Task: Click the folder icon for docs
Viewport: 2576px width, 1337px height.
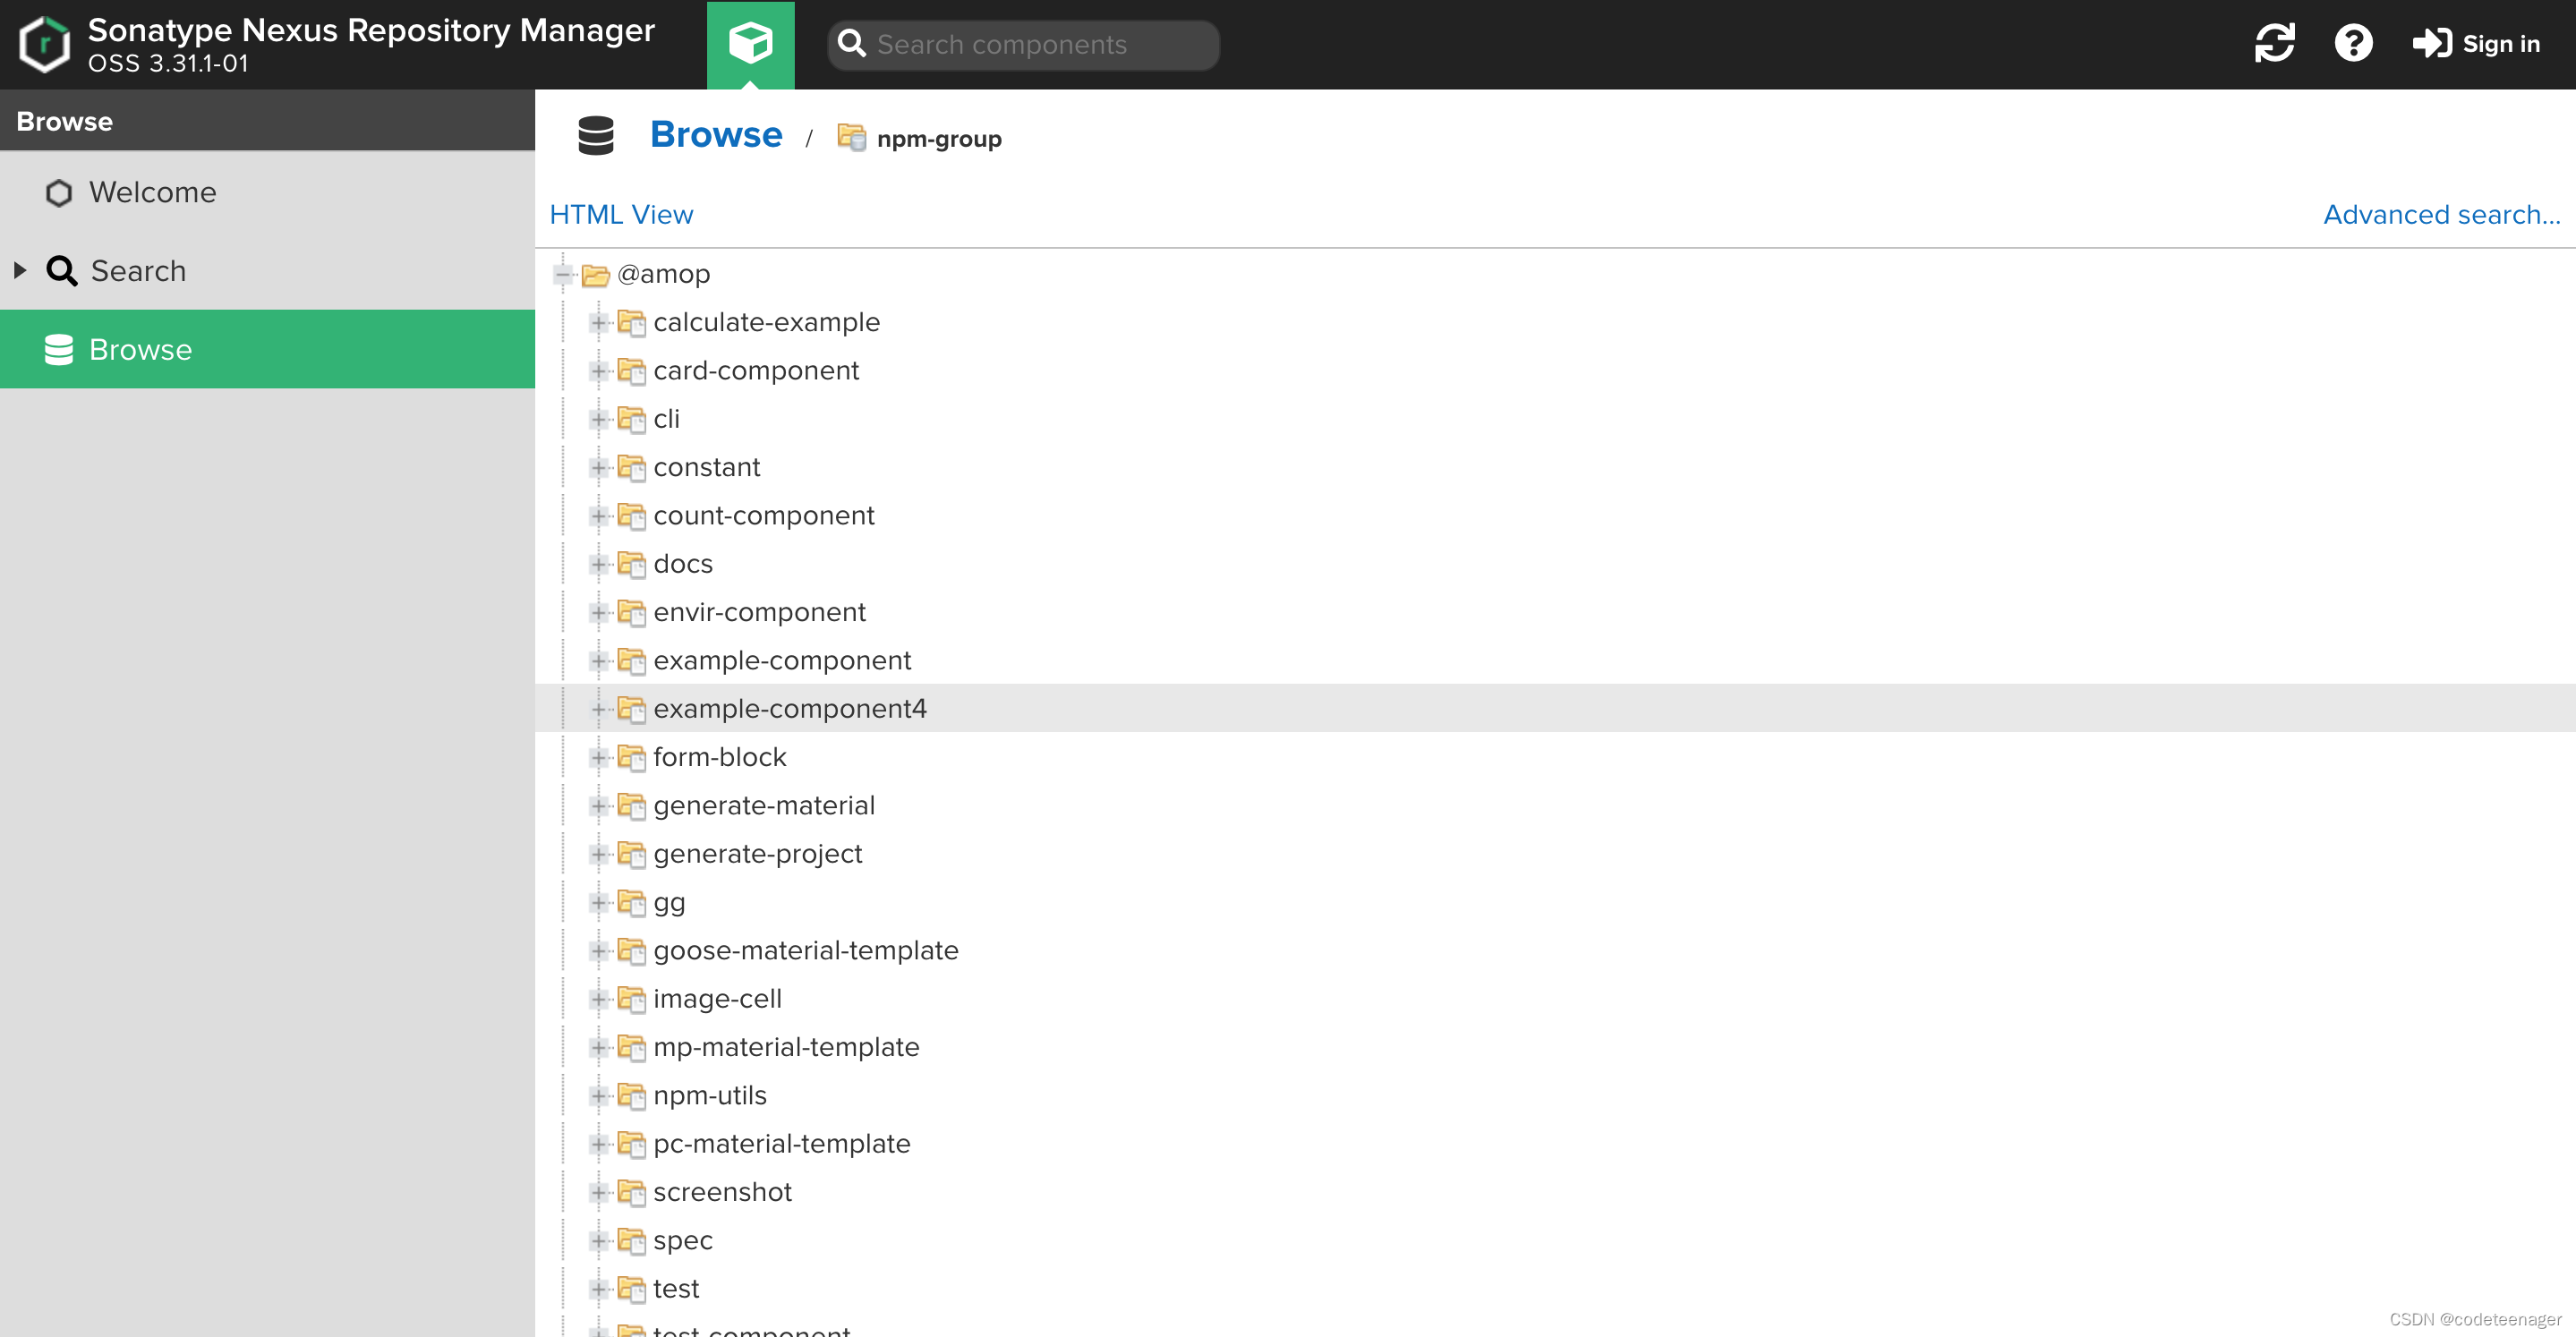Action: pyautogui.click(x=631, y=564)
